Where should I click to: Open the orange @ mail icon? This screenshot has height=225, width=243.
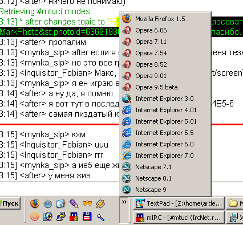35,216
